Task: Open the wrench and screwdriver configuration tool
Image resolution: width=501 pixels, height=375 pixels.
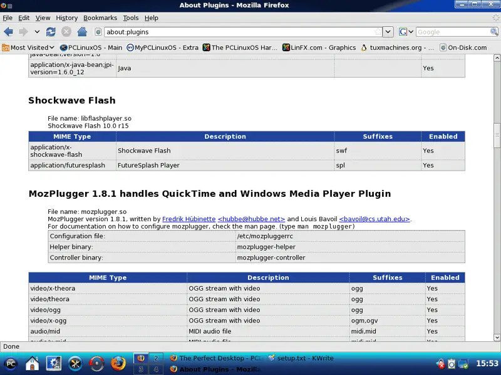Action: [x=75, y=364]
